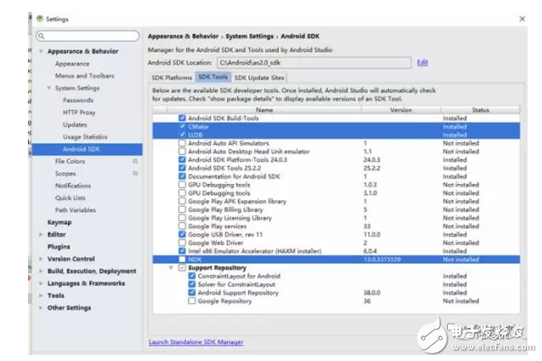This screenshot has height=361, width=542.
Task: Check the Google Repository checkbox
Action: tap(191, 301)
